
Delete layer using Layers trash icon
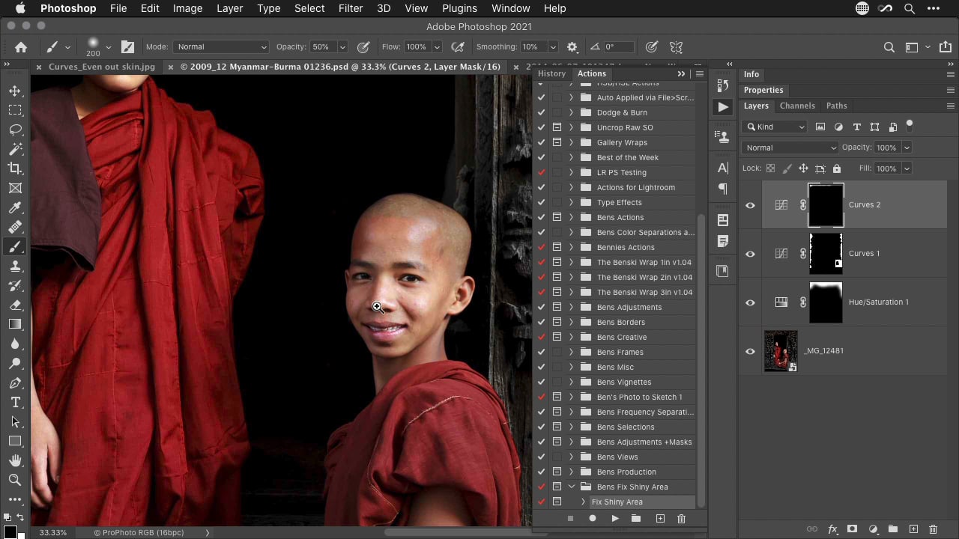933,529
